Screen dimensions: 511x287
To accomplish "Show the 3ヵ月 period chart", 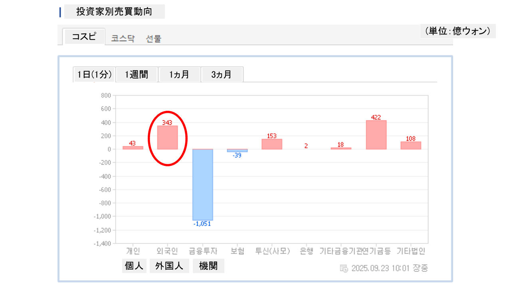I will (222, 75).
